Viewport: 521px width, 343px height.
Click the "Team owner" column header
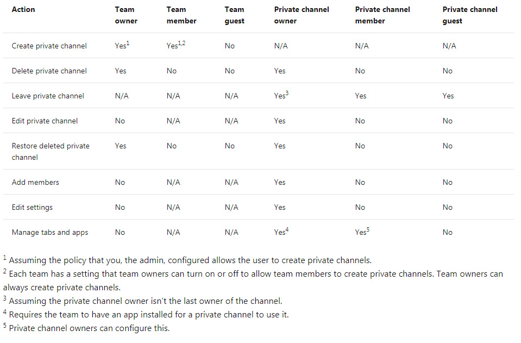(x=126, y=15)
